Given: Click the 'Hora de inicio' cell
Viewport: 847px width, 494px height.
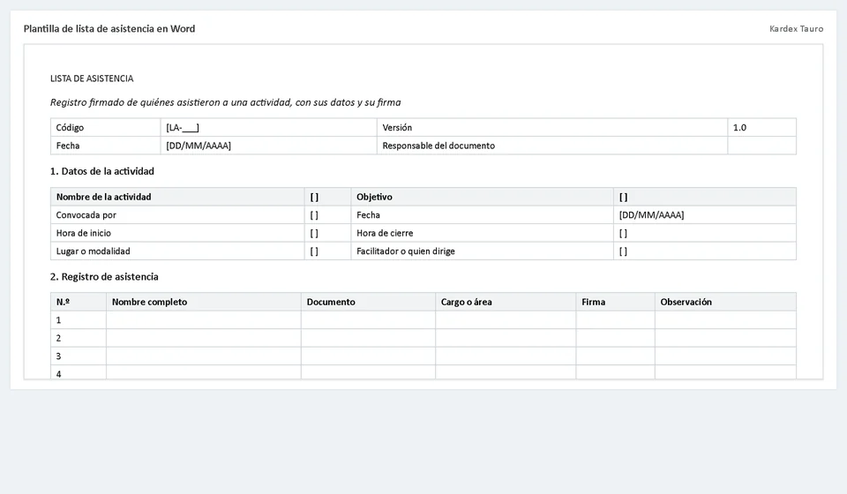Looking at the screenshot, I should 177,233.
